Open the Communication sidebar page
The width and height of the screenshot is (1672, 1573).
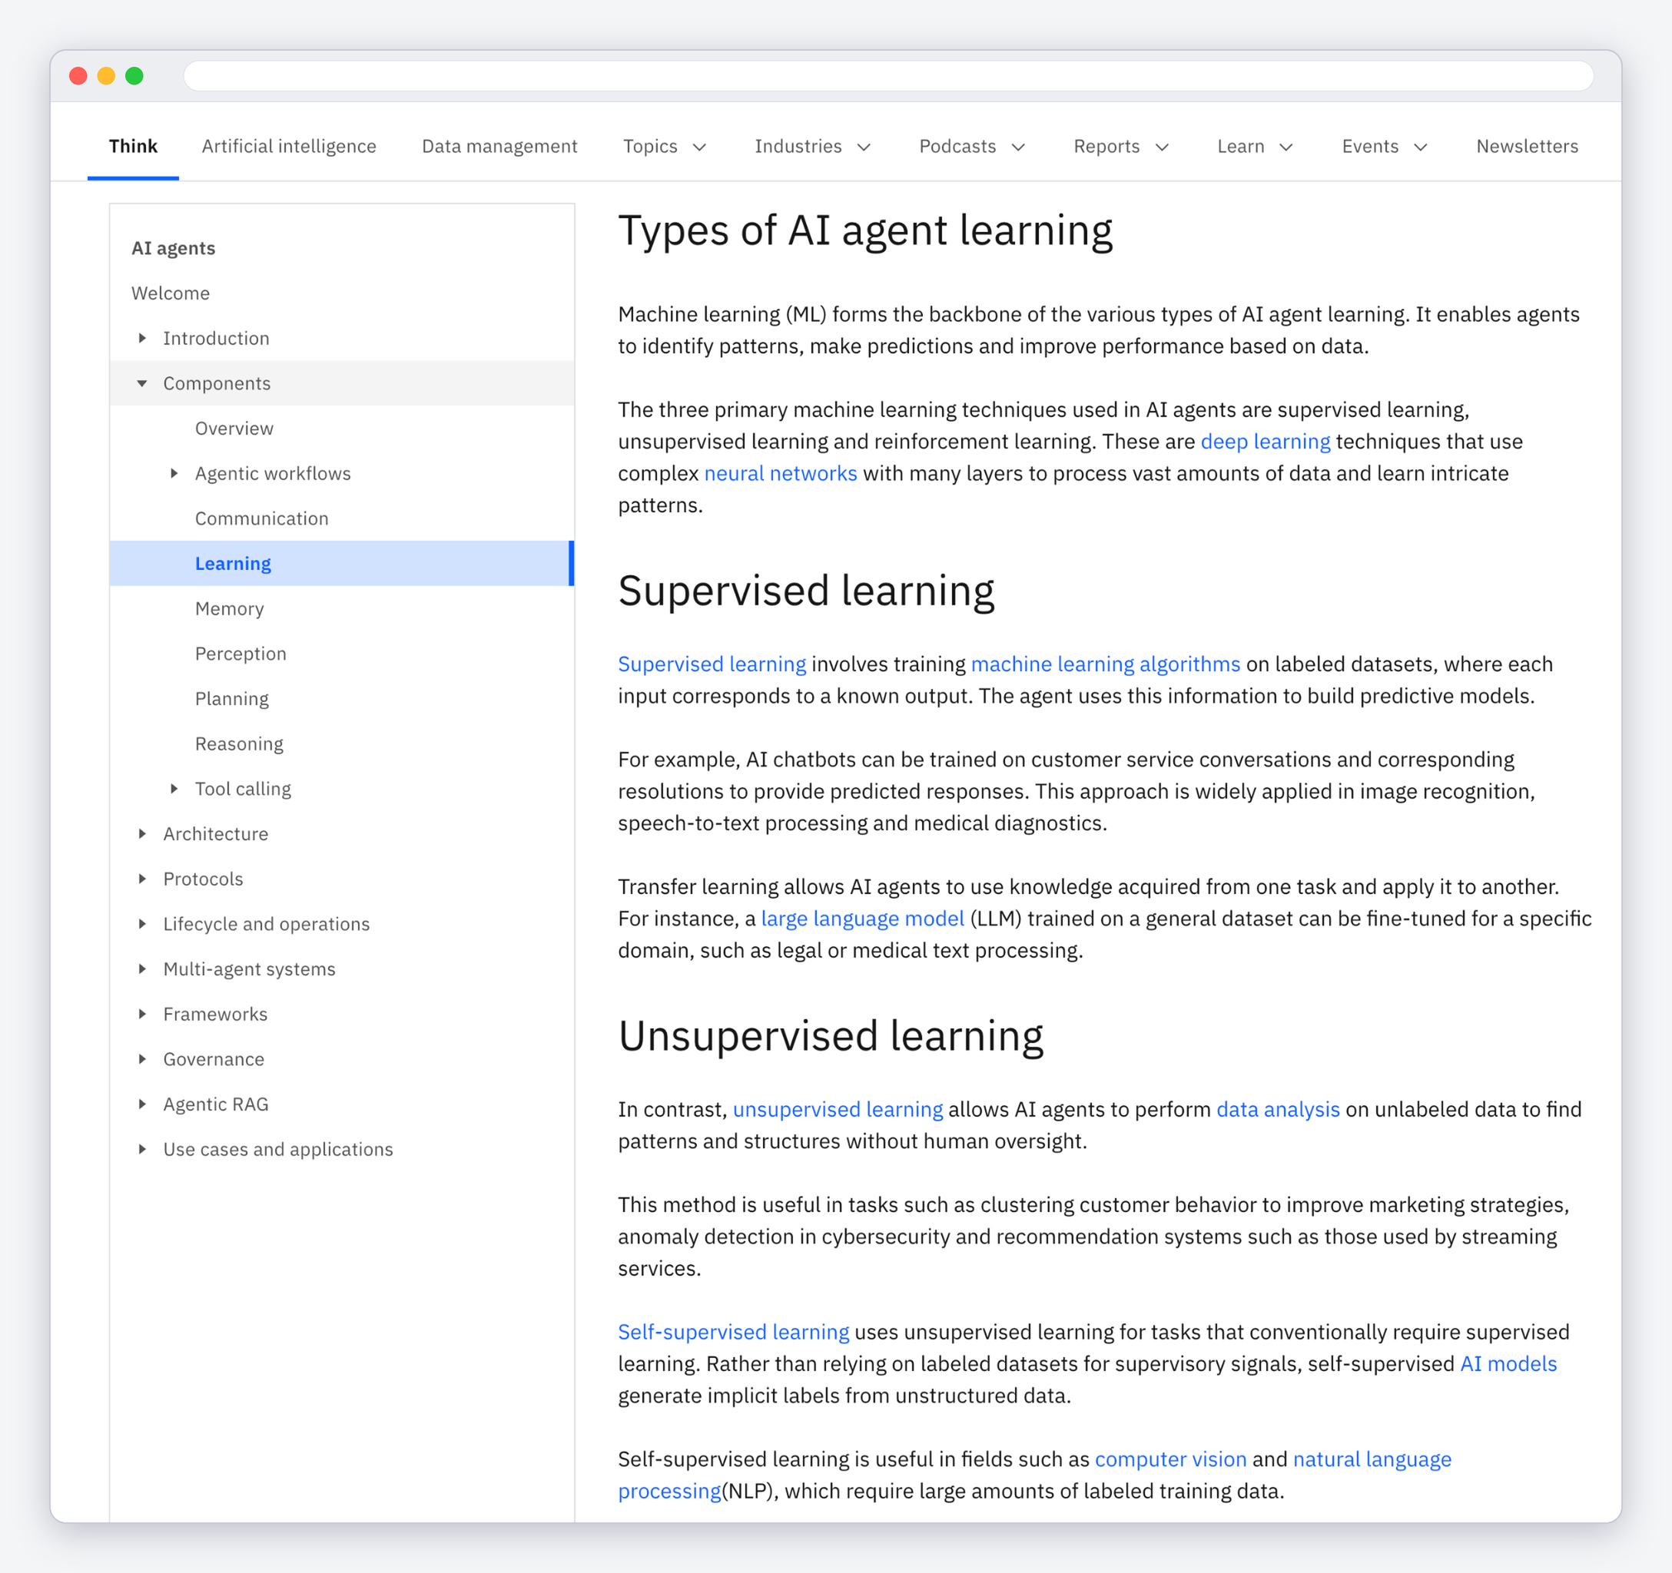point(261,518)
